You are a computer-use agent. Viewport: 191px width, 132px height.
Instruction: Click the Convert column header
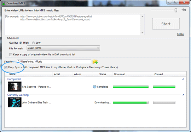click(166, 74)
